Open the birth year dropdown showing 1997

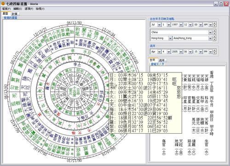(181, 24)
